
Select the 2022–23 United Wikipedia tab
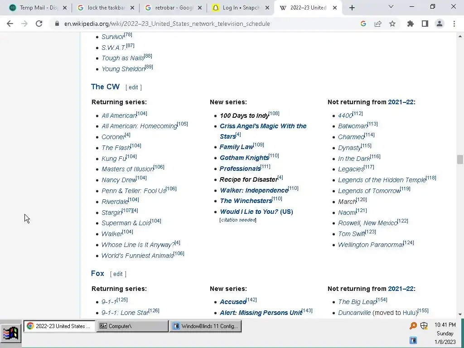308,8
